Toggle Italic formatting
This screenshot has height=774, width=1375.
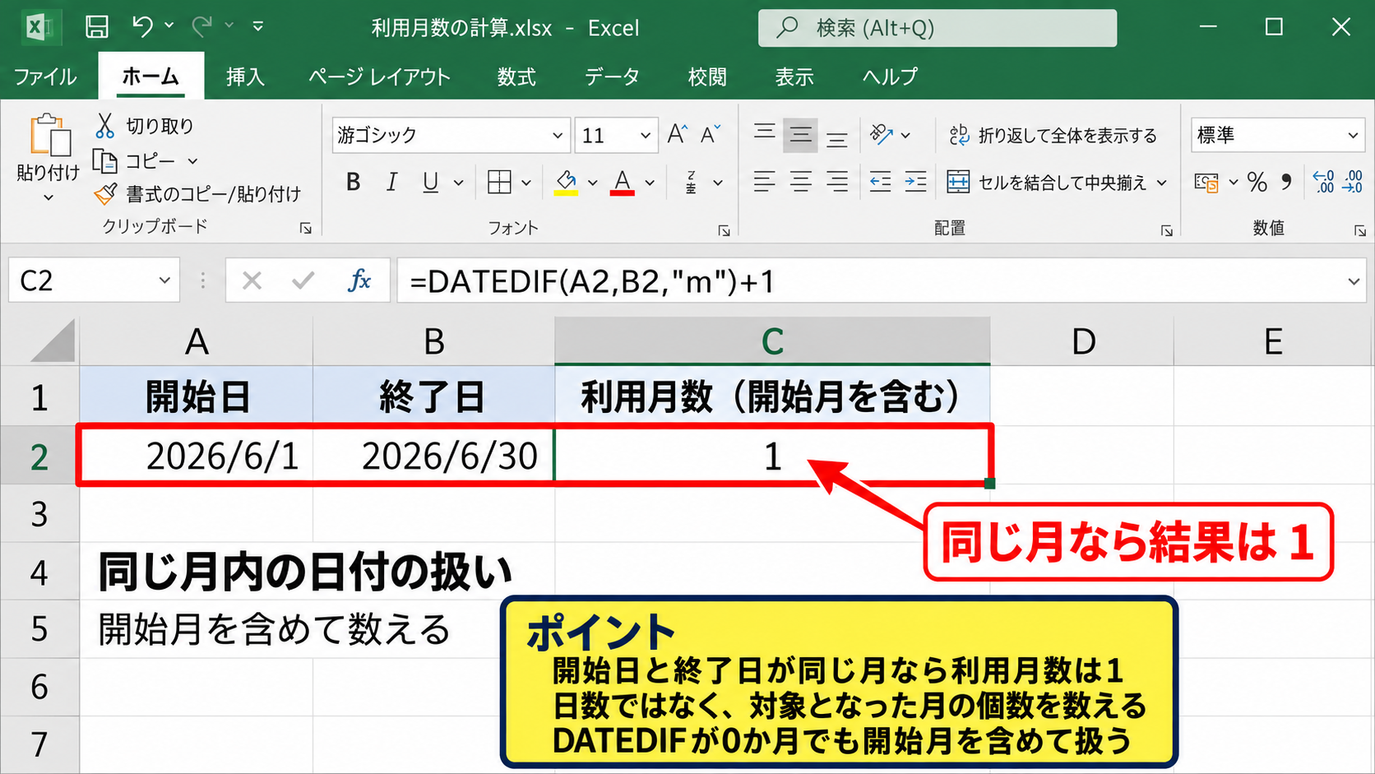[391, 182]
